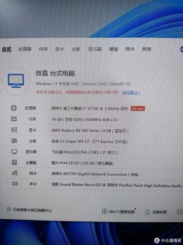Click the processor chip icon
183x245 pixels.
14,108
